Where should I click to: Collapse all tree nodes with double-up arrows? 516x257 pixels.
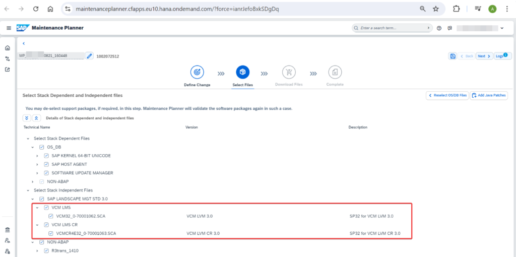click(36, 118)
